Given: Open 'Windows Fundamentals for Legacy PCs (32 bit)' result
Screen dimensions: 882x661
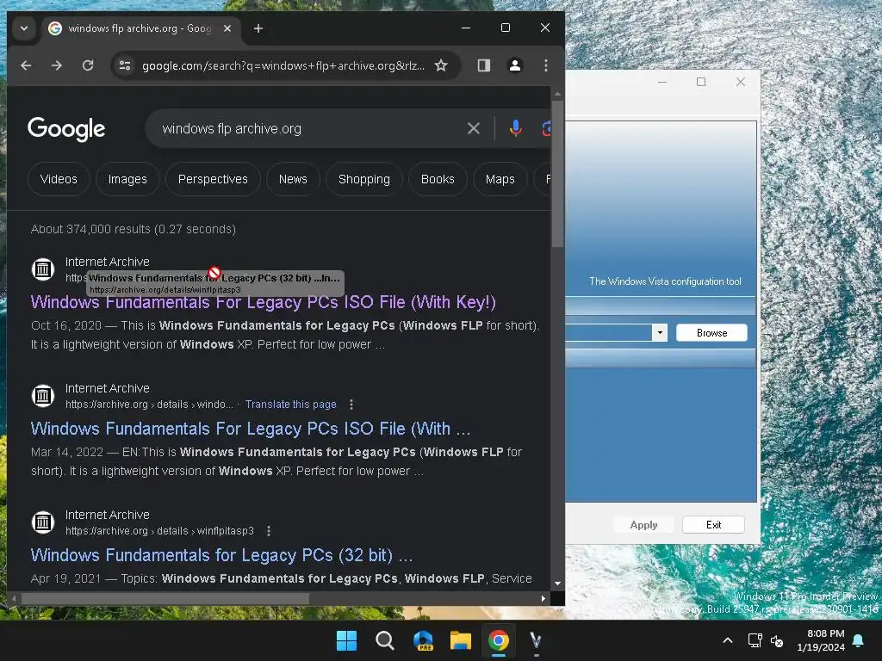Looking at the screenshot, I should [x=221, y=555].
